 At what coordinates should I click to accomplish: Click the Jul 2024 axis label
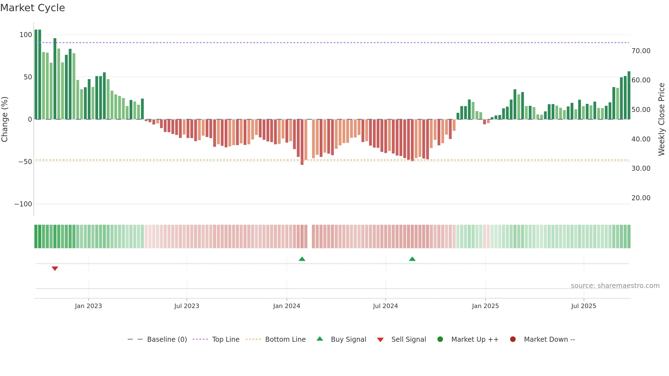pyautogui.click(x=386, y=306)
